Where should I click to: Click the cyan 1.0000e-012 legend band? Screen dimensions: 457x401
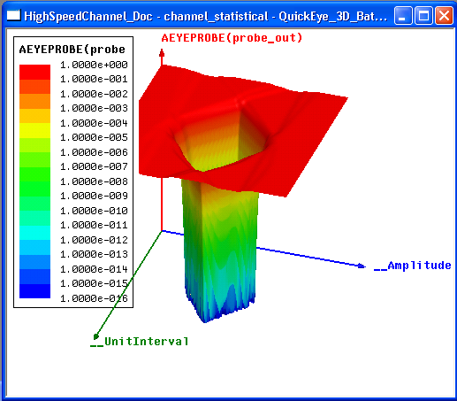[34, 247]
